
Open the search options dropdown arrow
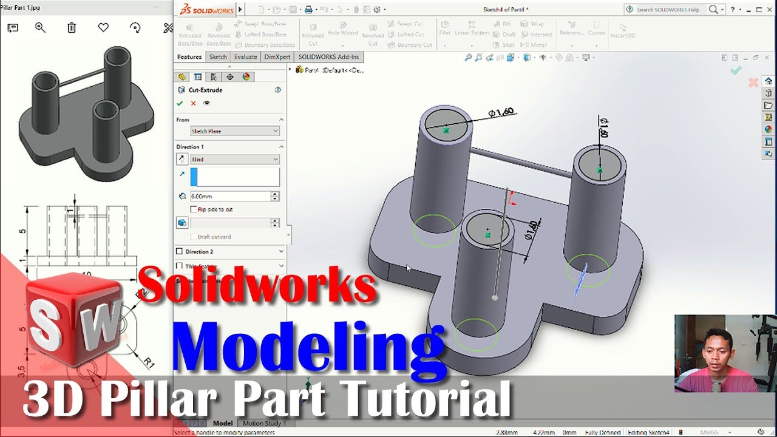point(722,10)
